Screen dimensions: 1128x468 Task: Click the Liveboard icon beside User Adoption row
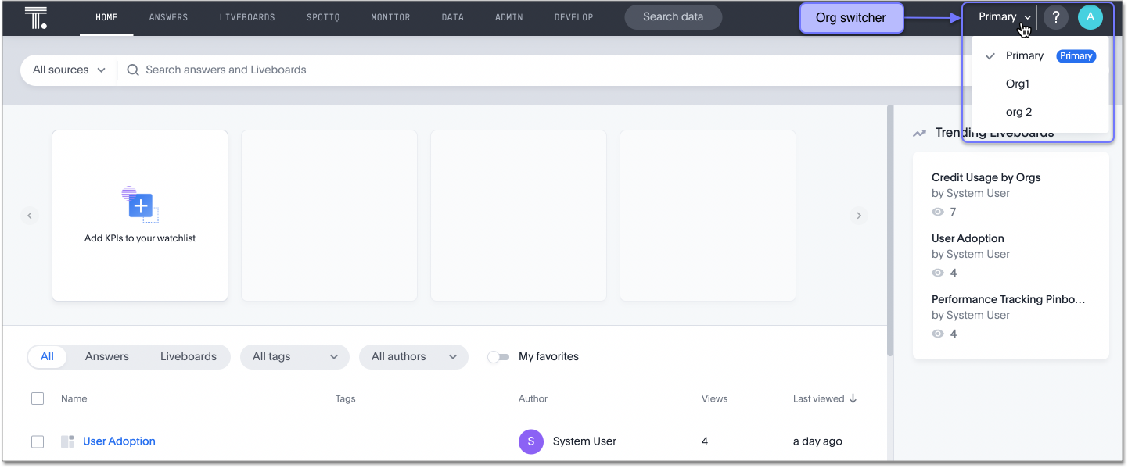(x=67, y=441)
